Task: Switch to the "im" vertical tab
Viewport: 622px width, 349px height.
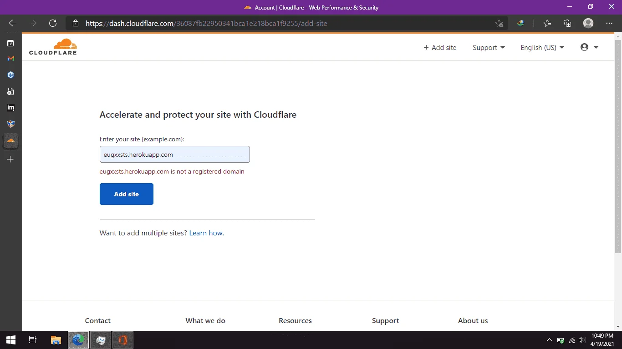Action: click(11, 108)
